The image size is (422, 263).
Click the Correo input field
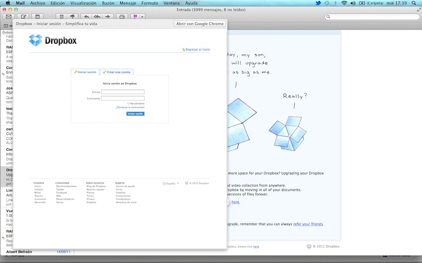pos(122,92)
